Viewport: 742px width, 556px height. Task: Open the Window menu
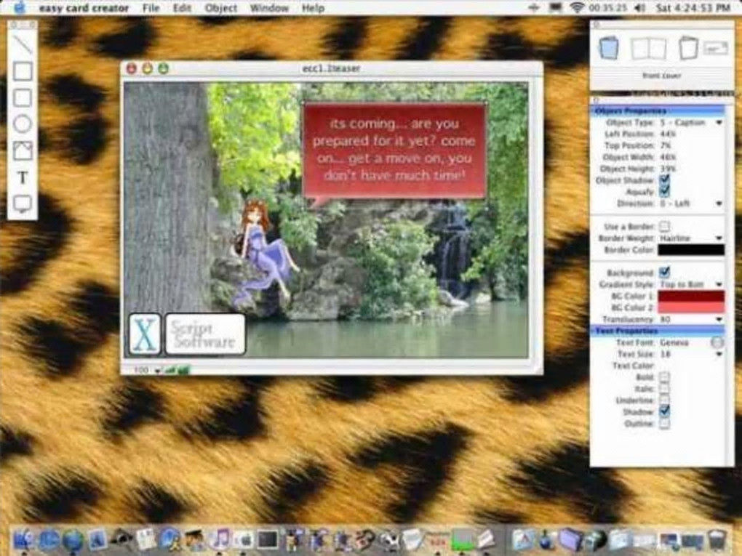[269, 8]
